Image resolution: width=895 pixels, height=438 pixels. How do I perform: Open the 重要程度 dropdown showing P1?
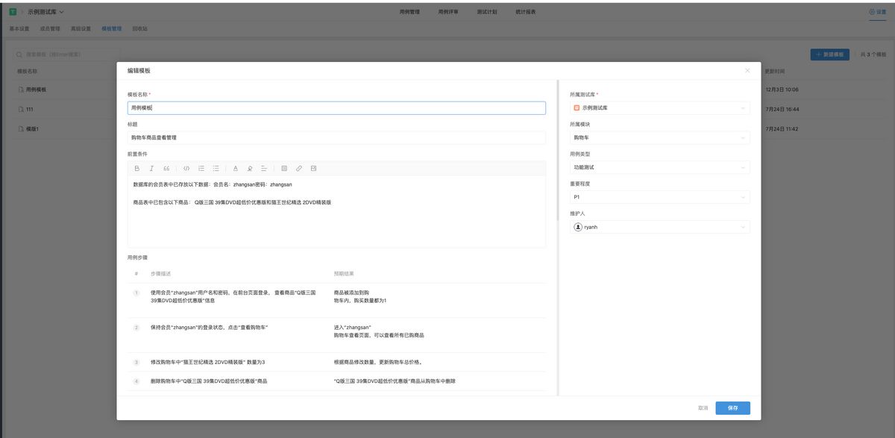(660, 198)
